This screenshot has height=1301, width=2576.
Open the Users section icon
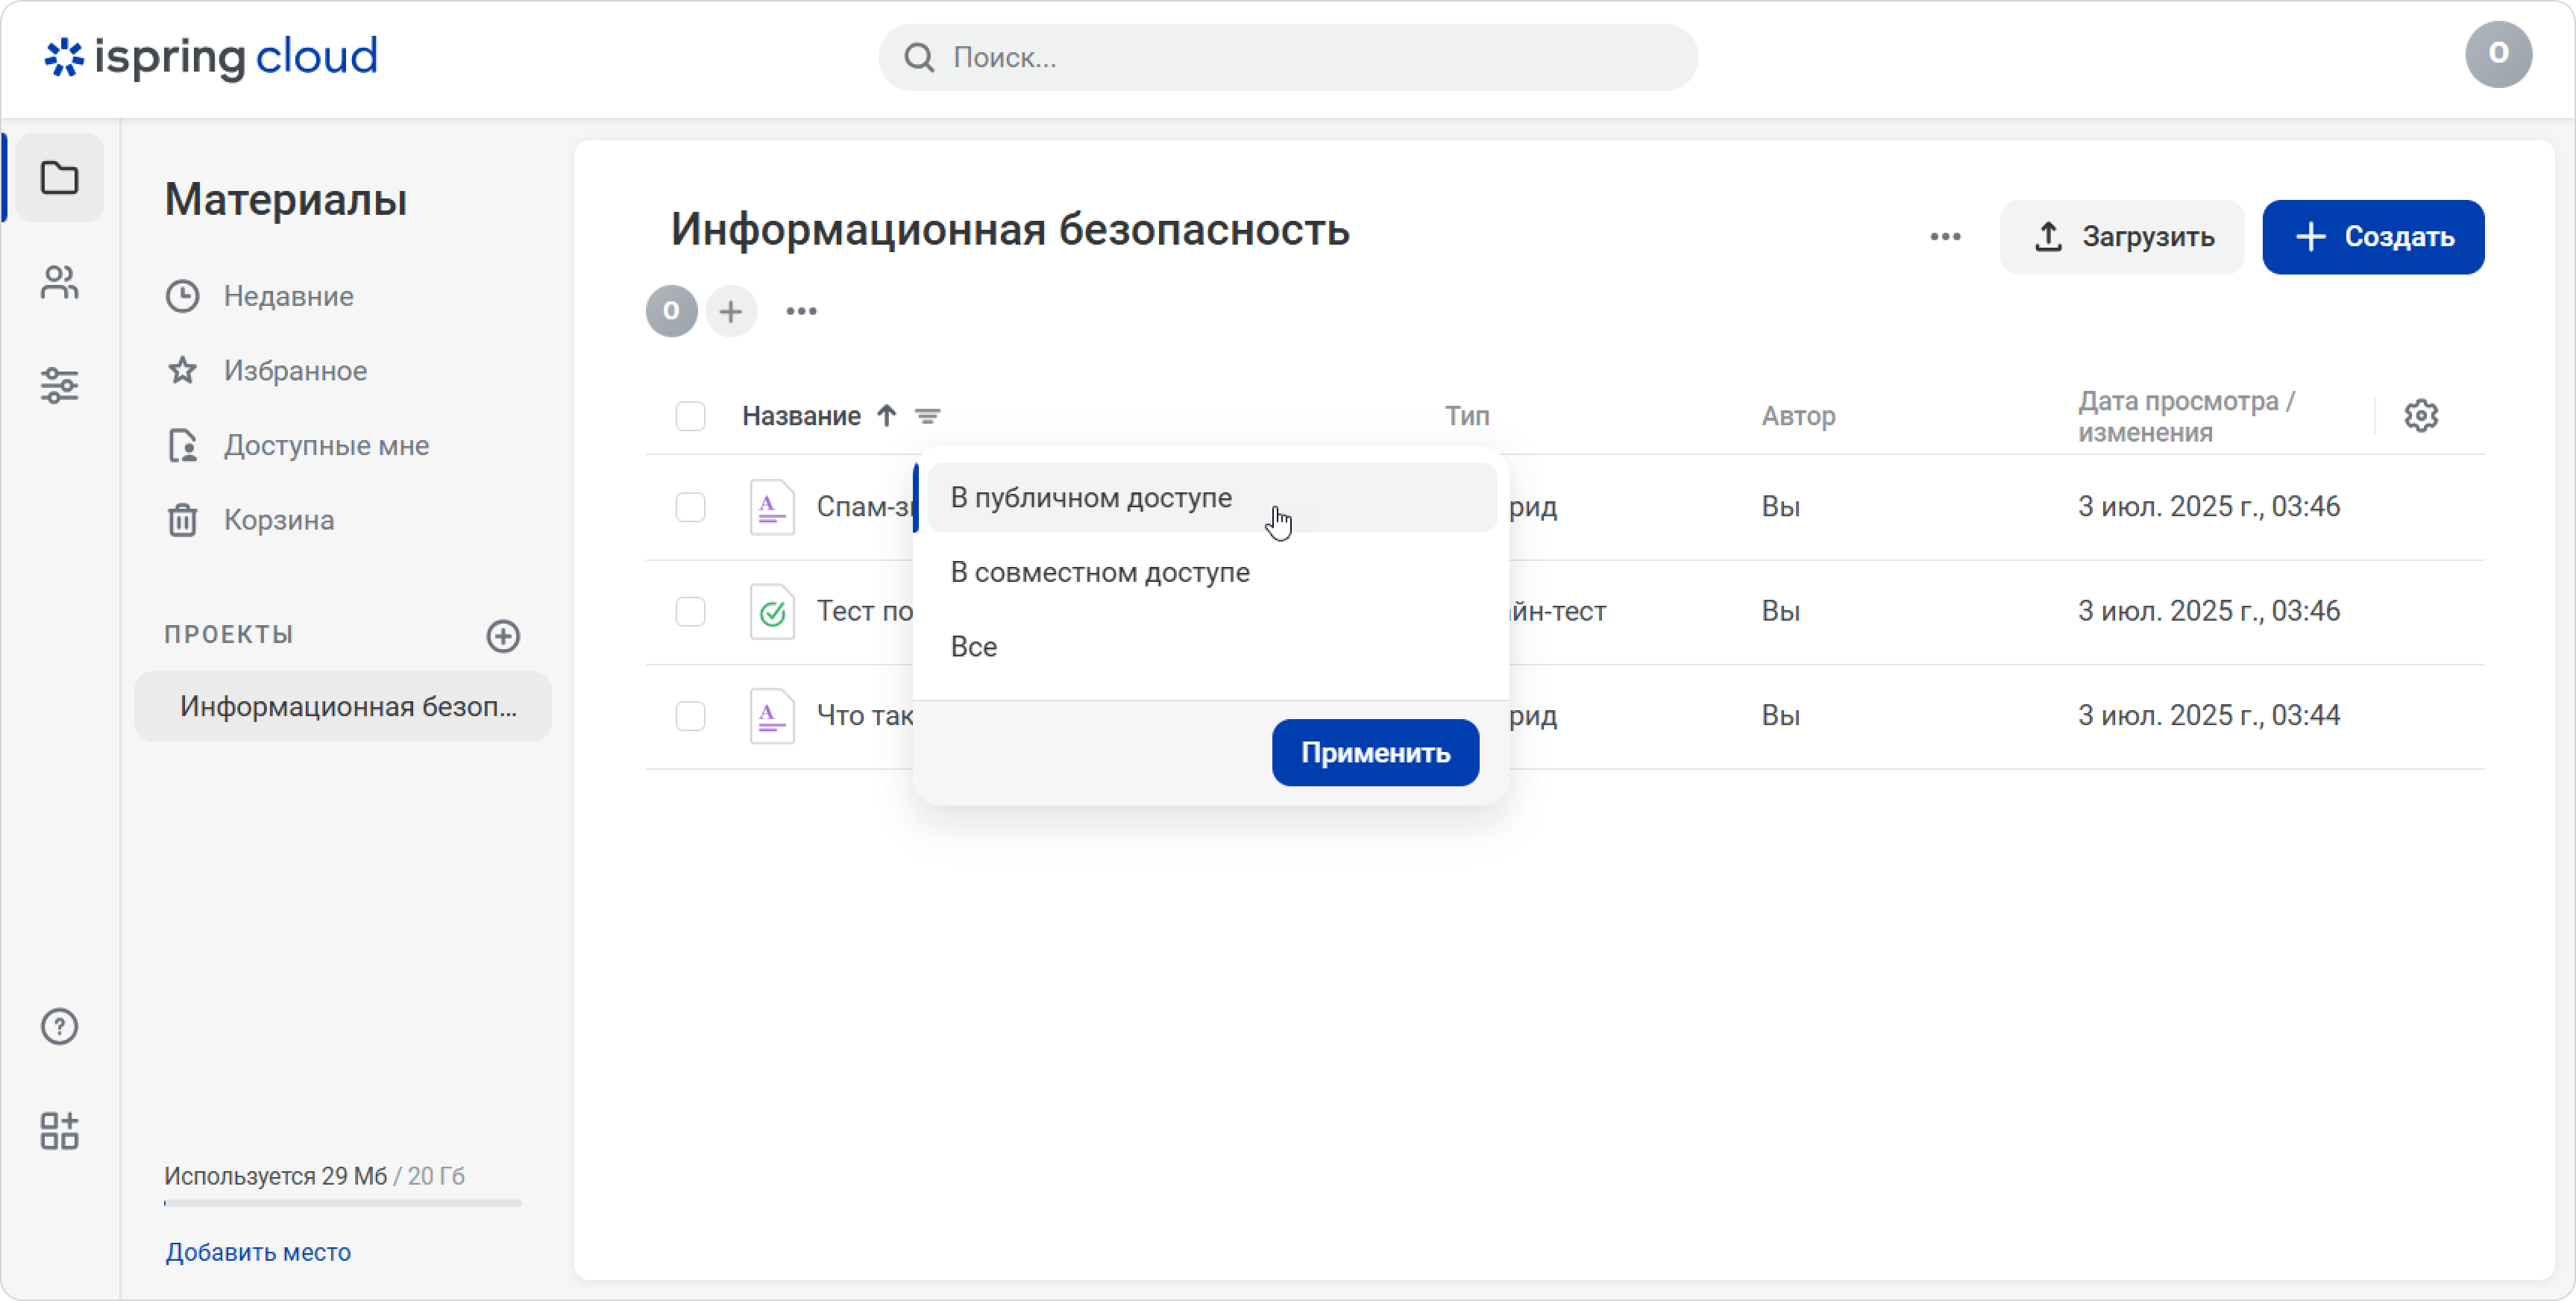click(x=59, y=282)
